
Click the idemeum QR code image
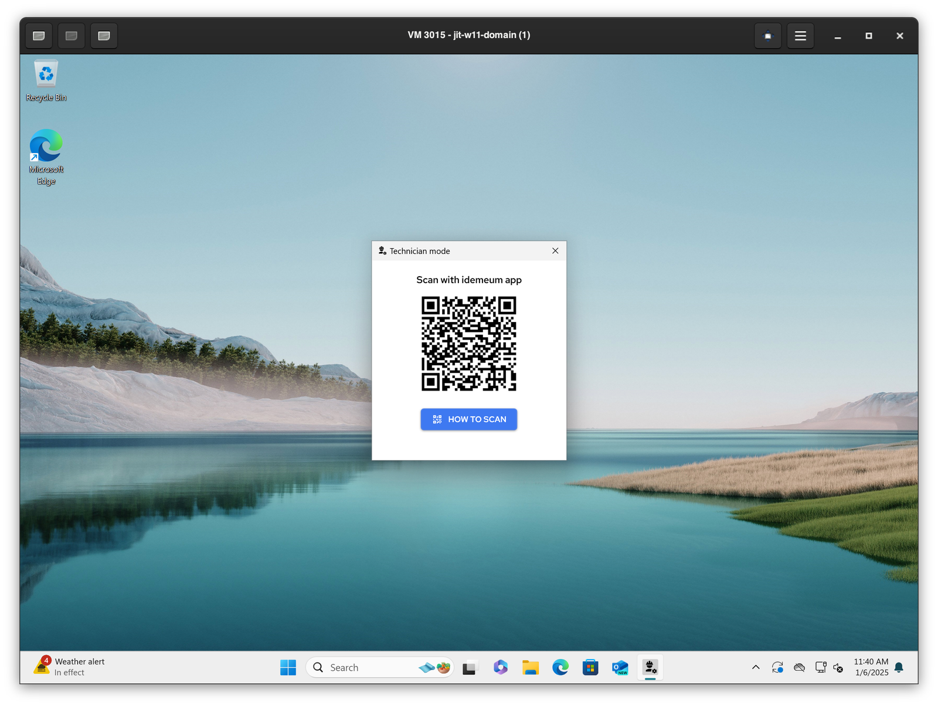(x=468, y=344)
